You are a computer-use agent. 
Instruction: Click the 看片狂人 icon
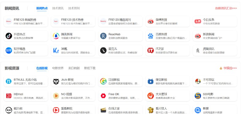click(x=150, y=110)
